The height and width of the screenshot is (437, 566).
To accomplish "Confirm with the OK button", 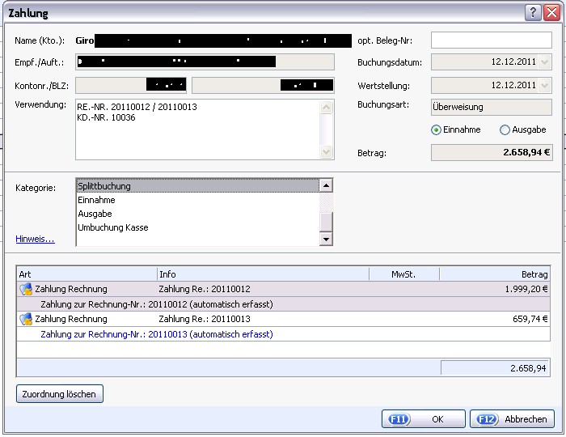I will 424,419.
